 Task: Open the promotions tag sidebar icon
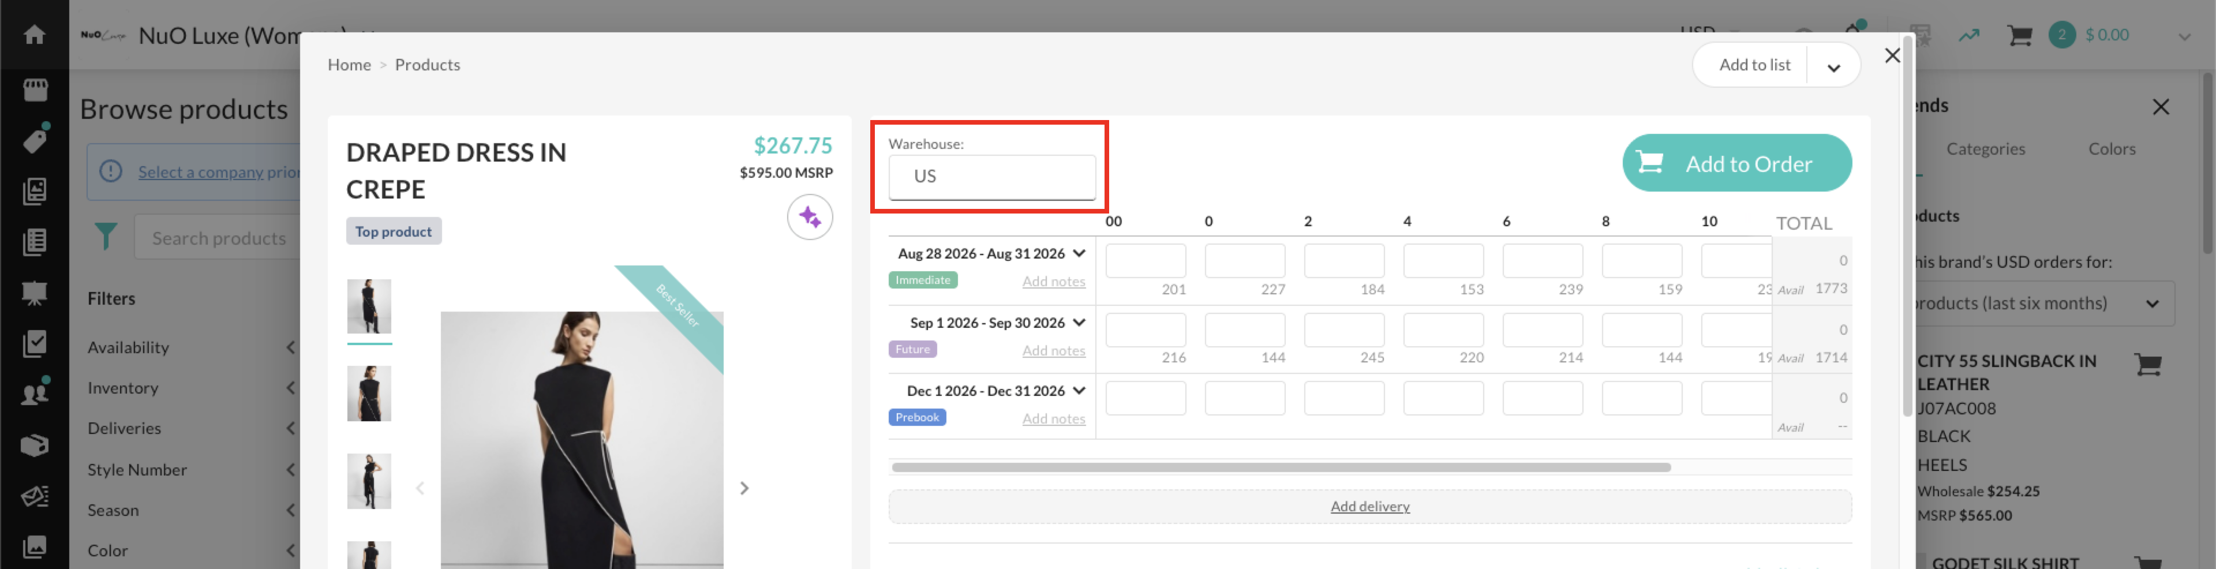(35, 496)
